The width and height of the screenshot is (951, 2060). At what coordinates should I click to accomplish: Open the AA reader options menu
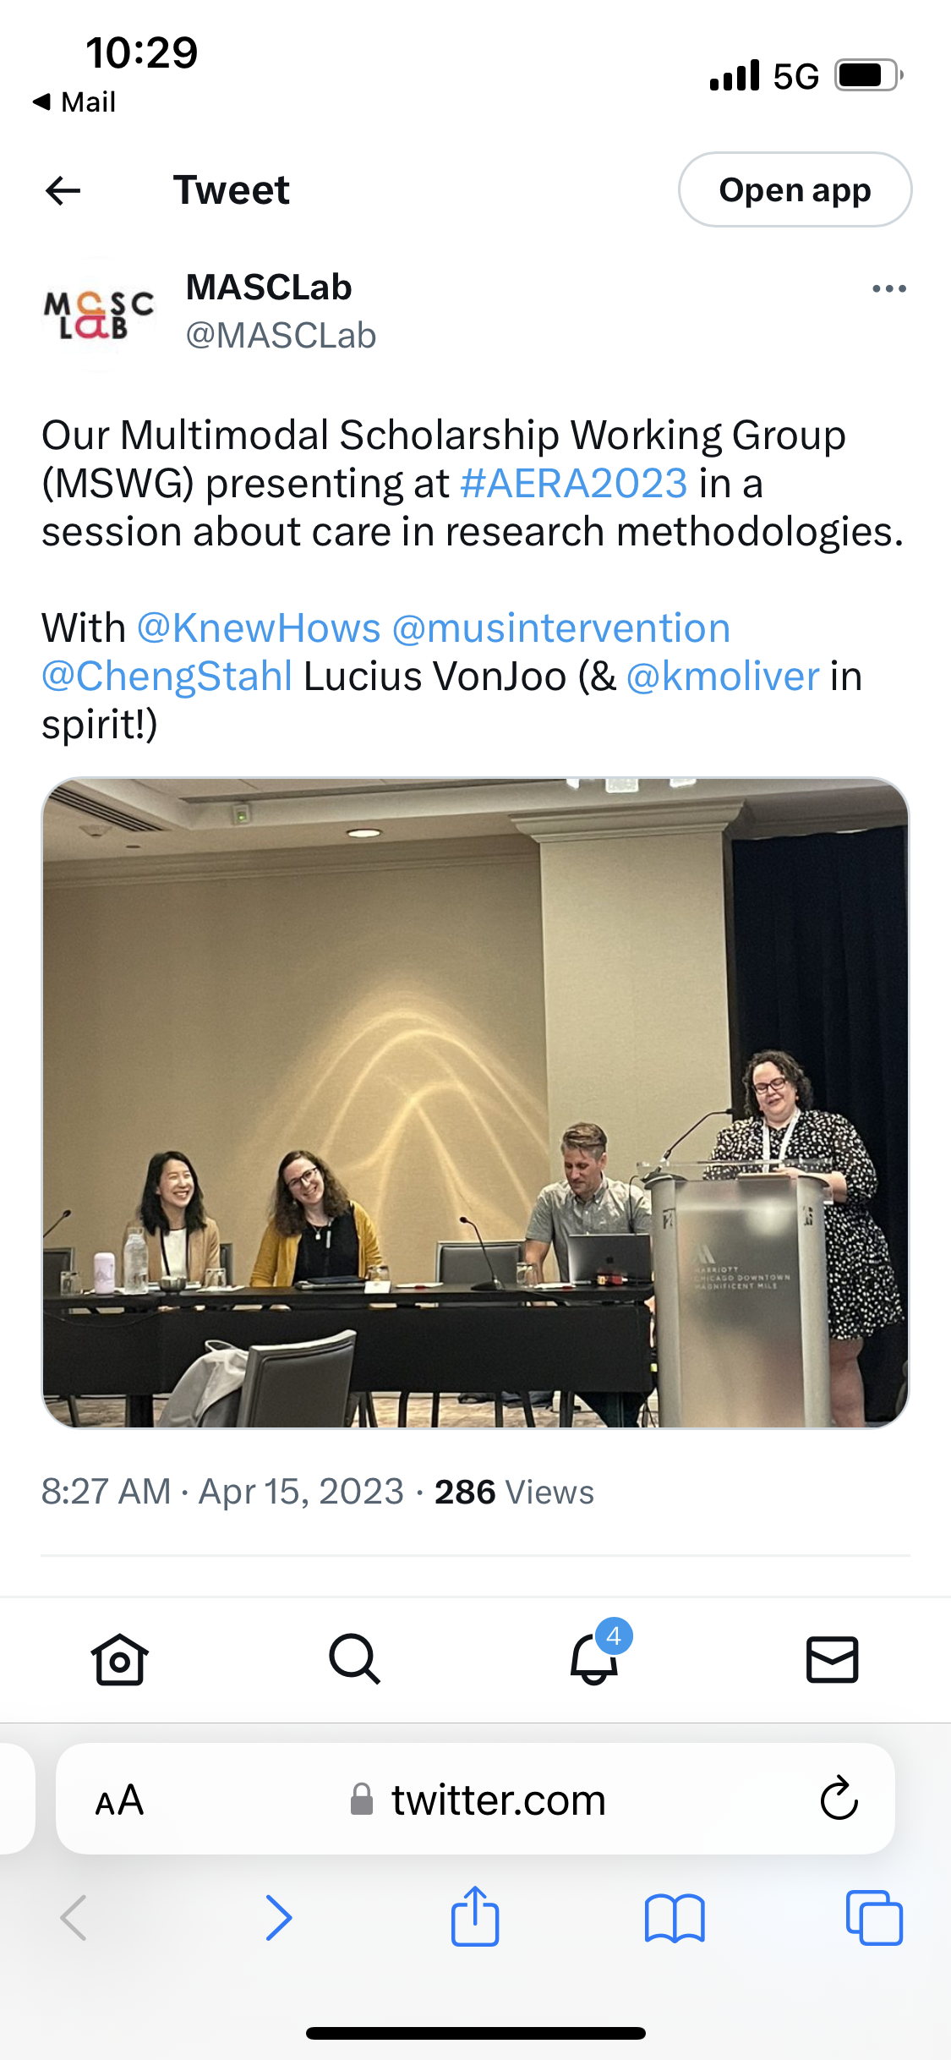click(119, 1800)
